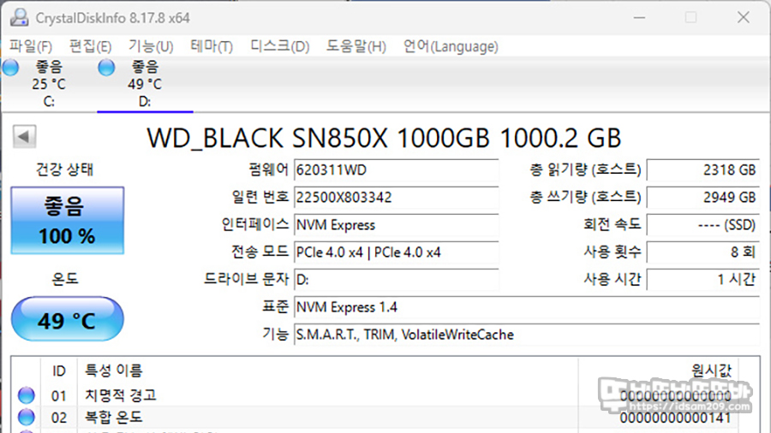Click the firmware field 620311WD

click(x=397, y=170)
